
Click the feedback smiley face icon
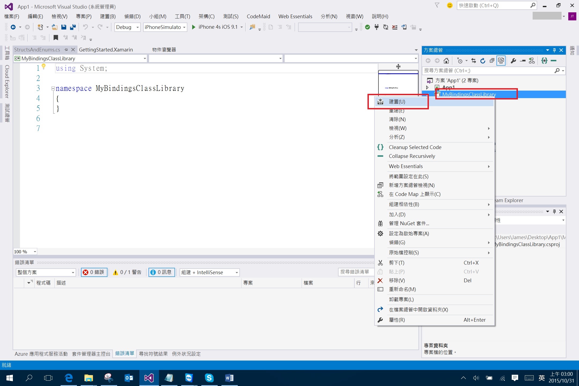[450, 5]
